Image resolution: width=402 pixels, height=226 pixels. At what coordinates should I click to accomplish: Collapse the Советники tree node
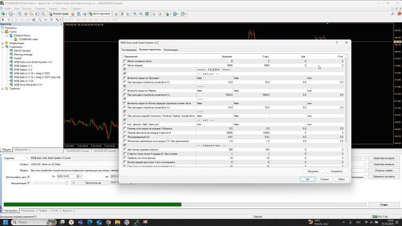[3, 47]
